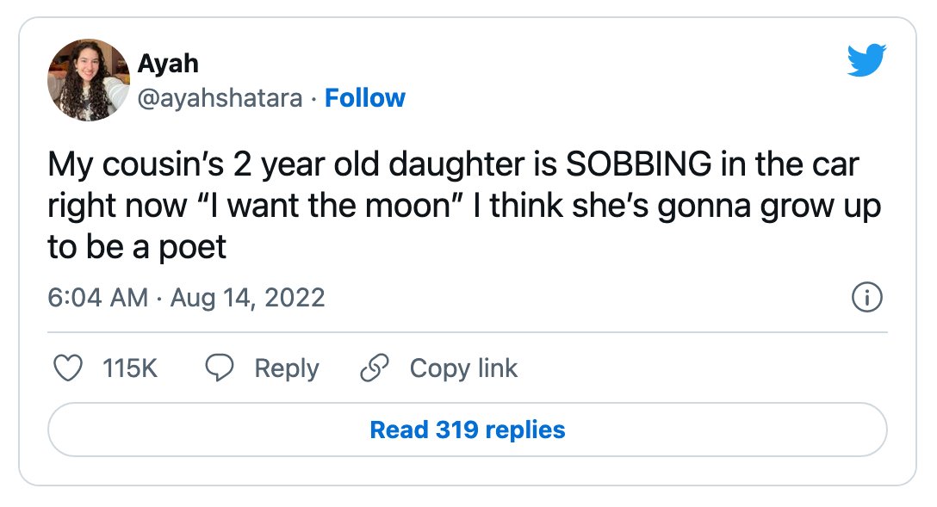Screen dimensions: 937x507
Task: Click the display name Ayah
Action: tap(168, 64)
